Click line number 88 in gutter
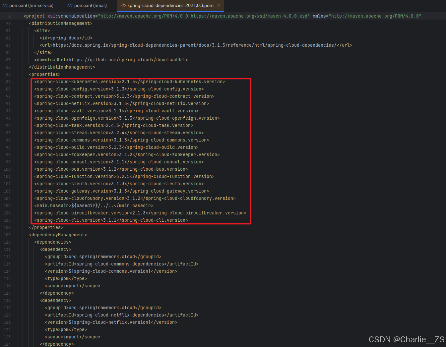 8,82
